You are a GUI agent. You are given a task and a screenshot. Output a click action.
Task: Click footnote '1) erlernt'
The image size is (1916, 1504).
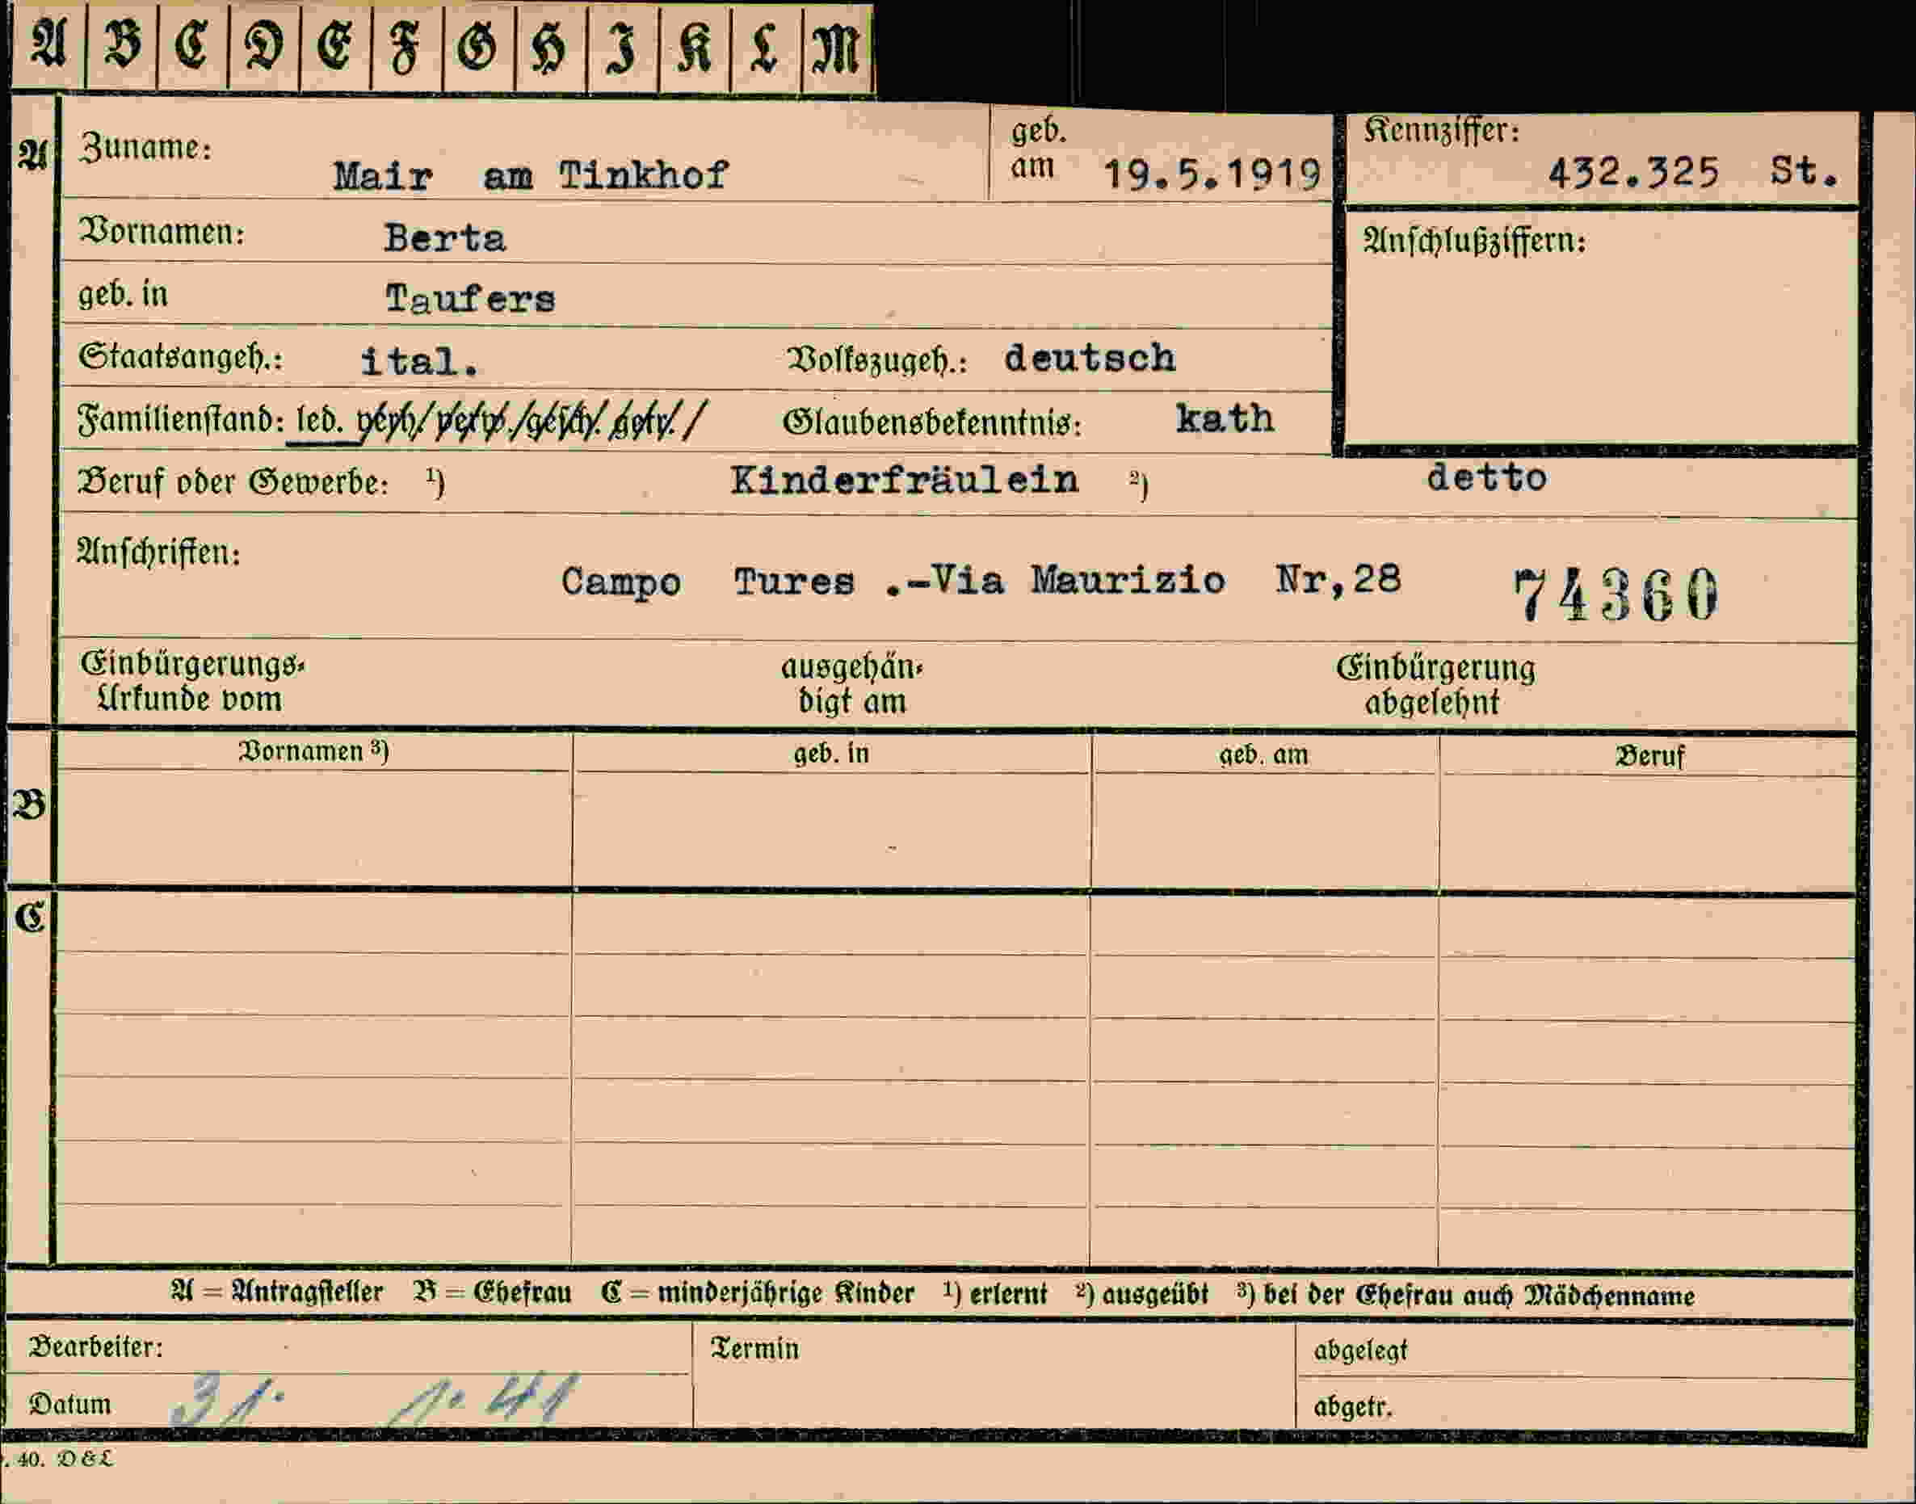(x=995, y=1293)
